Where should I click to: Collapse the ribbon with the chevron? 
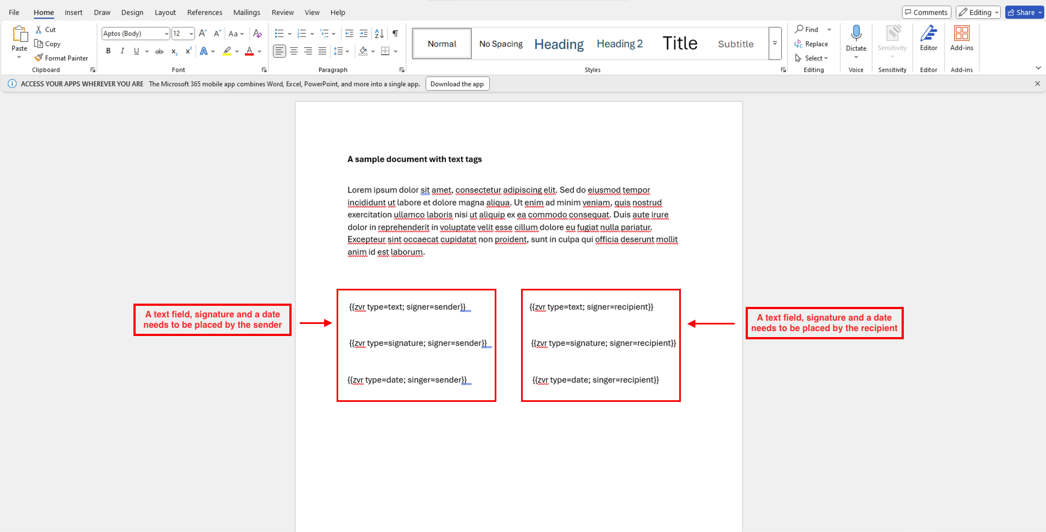pos(1038,68)
